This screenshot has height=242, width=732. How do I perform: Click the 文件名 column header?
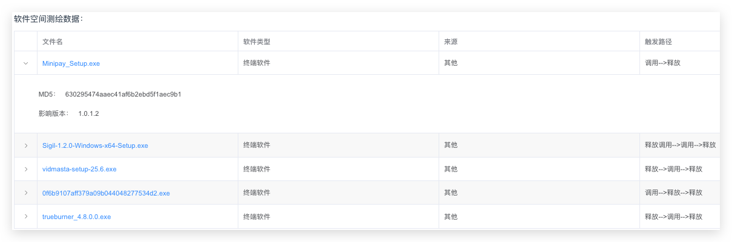[53, 42]
